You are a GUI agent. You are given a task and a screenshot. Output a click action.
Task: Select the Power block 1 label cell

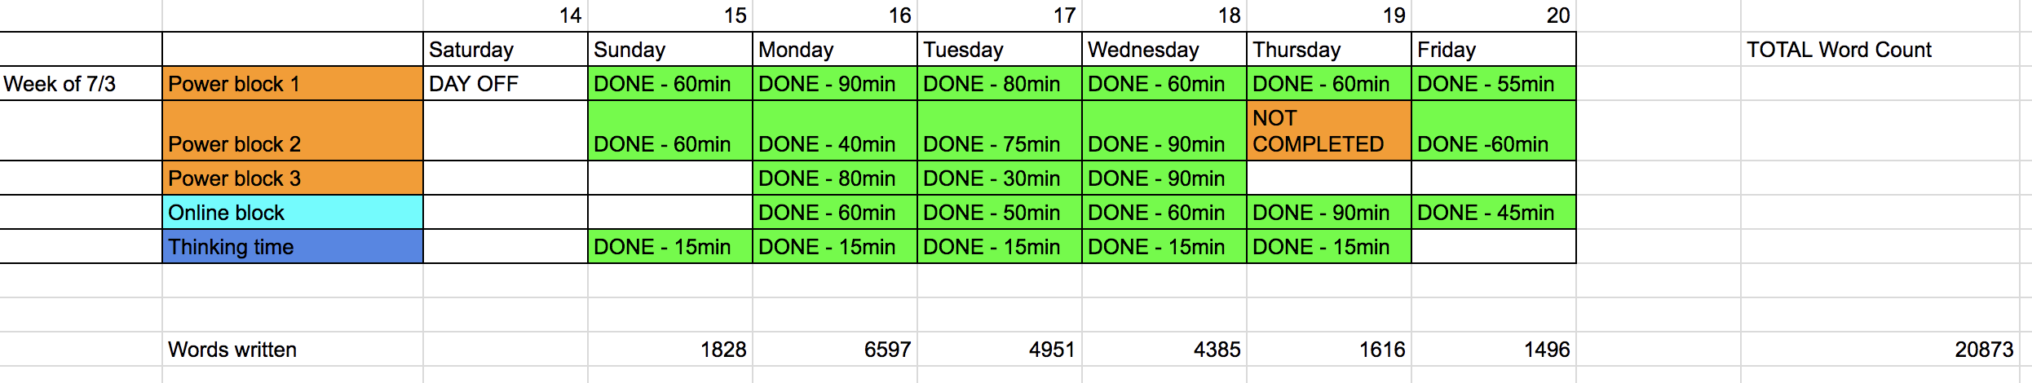click(293, 83)
